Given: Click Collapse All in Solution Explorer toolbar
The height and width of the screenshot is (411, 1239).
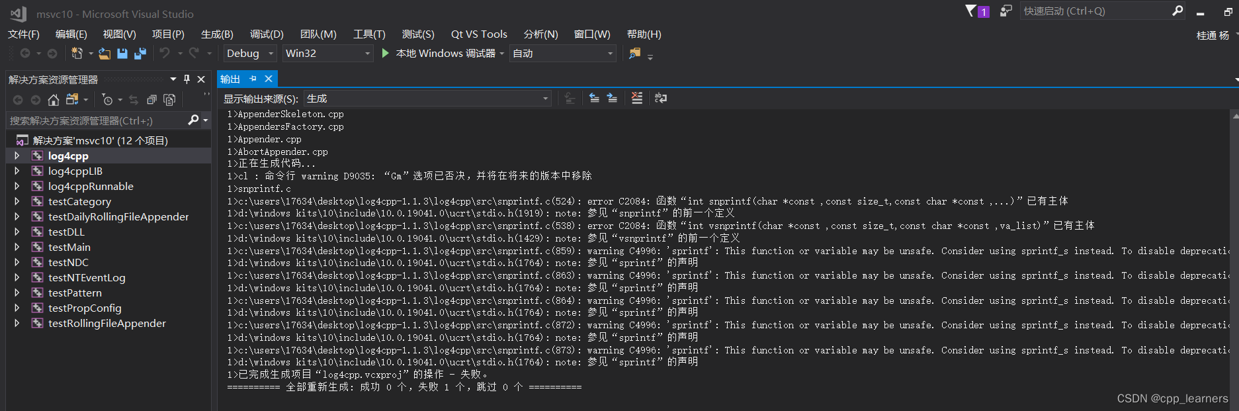Looking at the screenshot, I should pos(151,100).
